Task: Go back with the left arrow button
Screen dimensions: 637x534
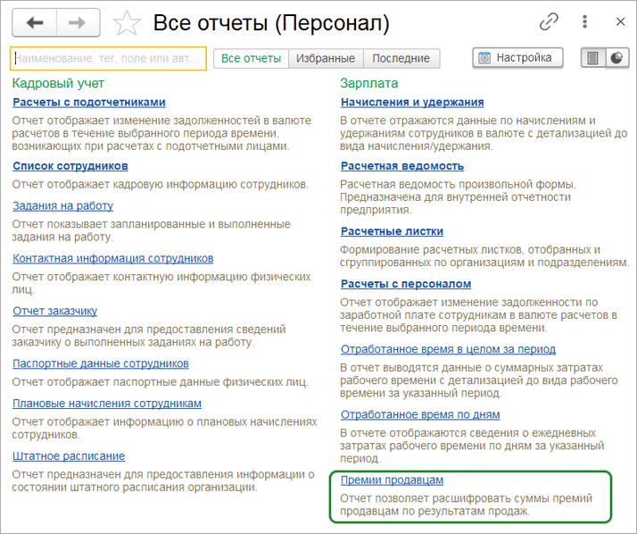Action: pos(35,23)
